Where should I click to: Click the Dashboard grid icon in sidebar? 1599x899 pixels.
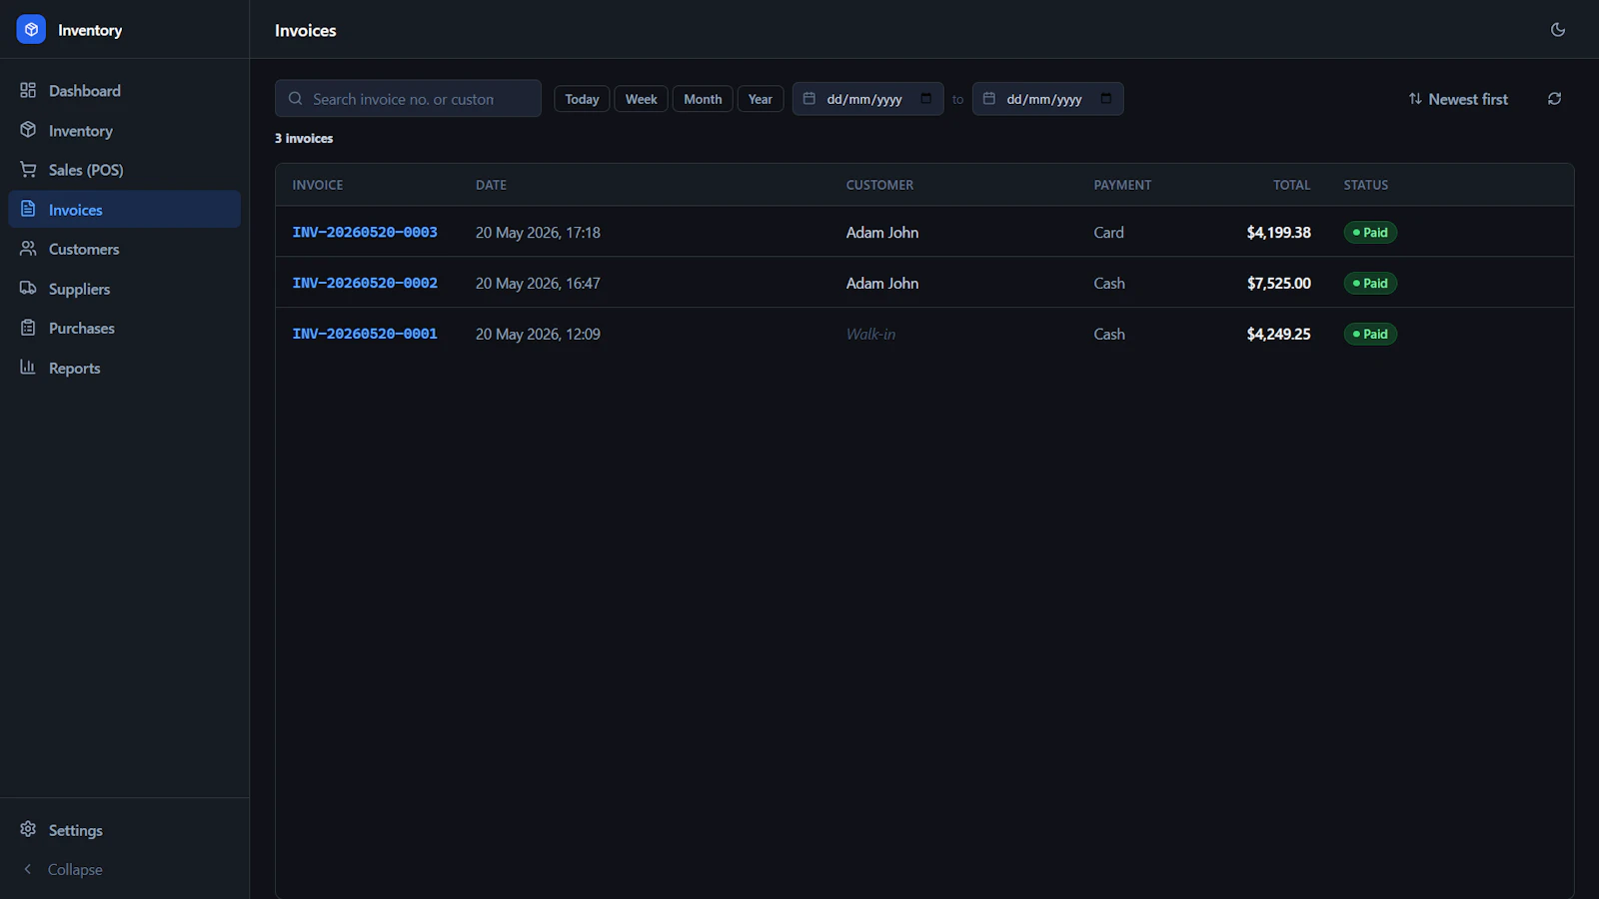coord(28,90)
